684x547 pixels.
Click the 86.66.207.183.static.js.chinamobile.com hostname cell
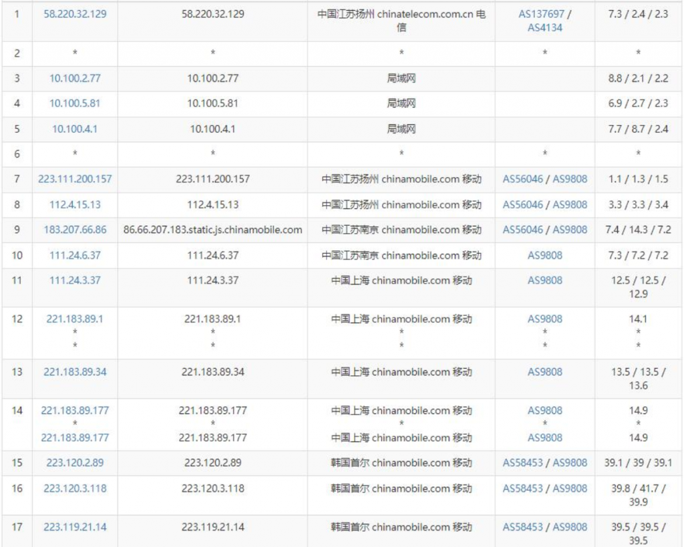tap(212, 230)
